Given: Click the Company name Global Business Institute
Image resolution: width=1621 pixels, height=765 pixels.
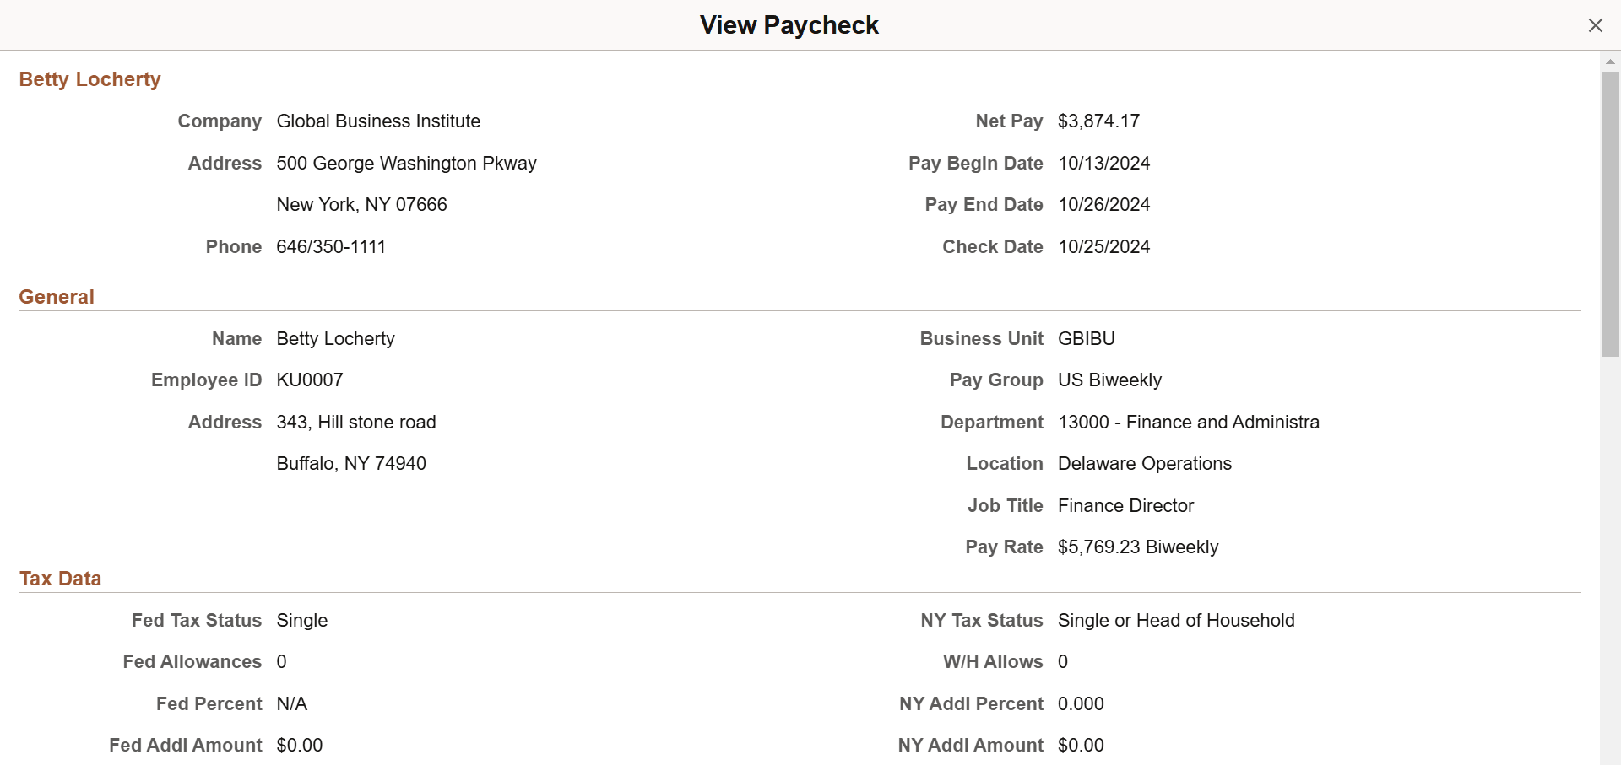Looking at the screenshot, I should [x=378, y=121].
